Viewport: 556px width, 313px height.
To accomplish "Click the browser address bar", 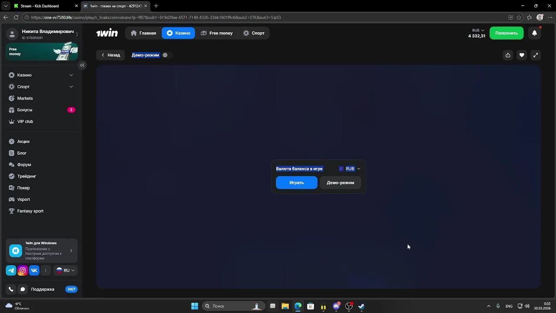I will [265, 17].
